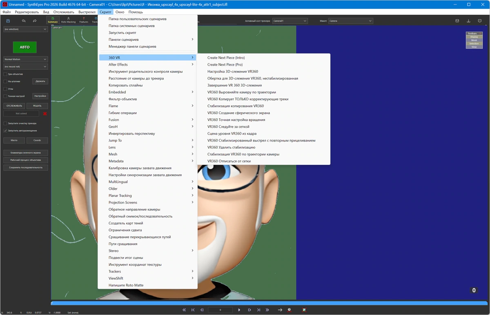Click the Mesh entry in viewport panel
Viewport: 490px width, 315px height.
[474, 40]
